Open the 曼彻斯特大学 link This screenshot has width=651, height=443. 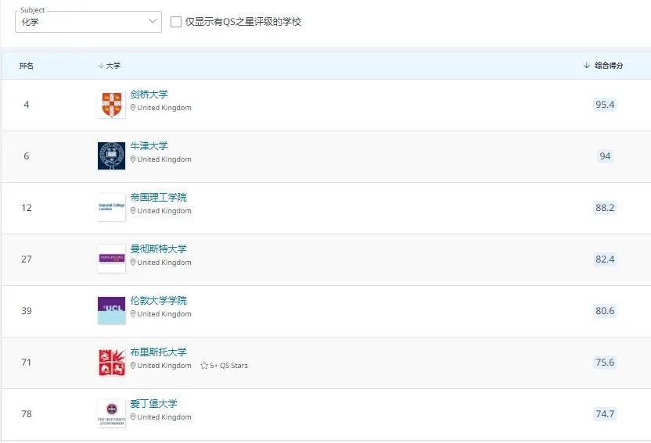[x=159, y=248]
